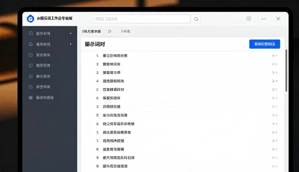Open the fourth sidebar menu item

coord(50,65)
